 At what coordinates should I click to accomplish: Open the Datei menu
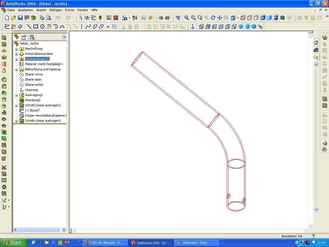pos(11,10)
